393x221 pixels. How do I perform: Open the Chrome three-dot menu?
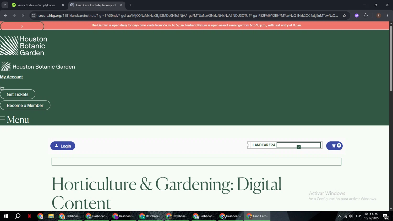click(x=387, y=15)
